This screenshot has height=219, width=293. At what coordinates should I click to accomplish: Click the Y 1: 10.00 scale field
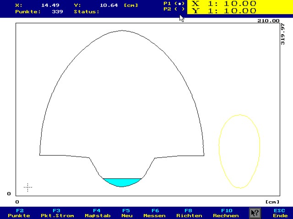[x=224, y=10]
